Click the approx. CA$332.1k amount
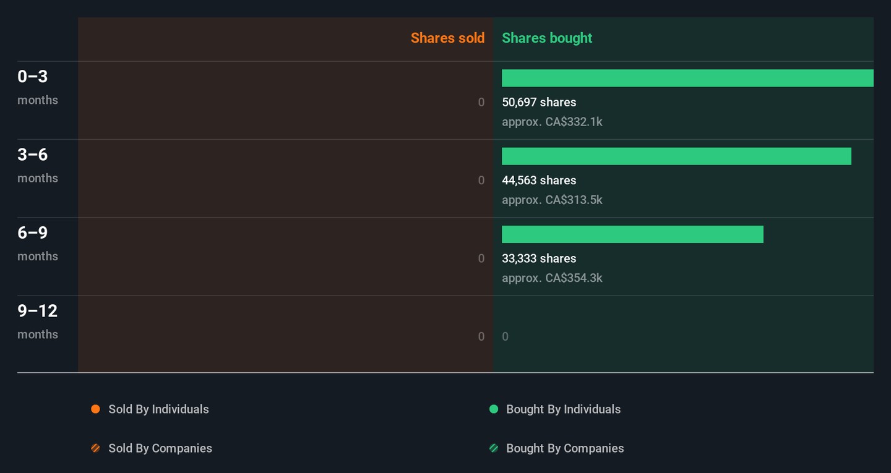The width and height of the screenshot is (891, 473). pos(552,122)
